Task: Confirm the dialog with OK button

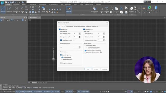Action: point(88,69)
